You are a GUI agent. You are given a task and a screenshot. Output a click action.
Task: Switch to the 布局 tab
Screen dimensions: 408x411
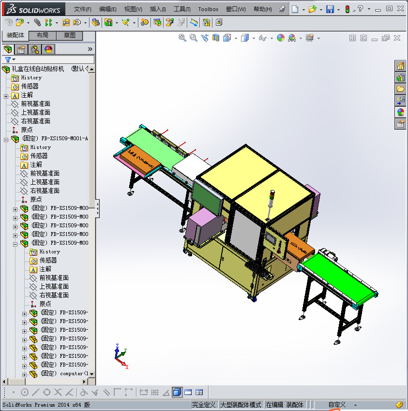42,35
